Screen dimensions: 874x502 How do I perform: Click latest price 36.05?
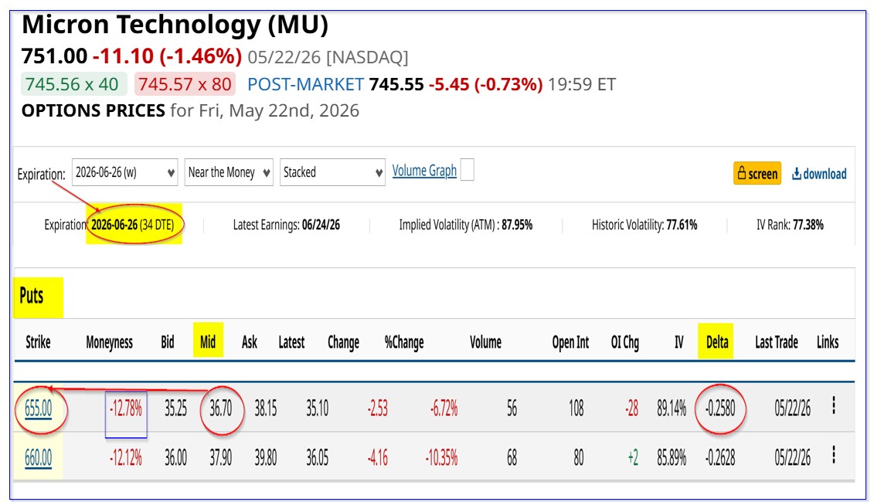point(317,458)
